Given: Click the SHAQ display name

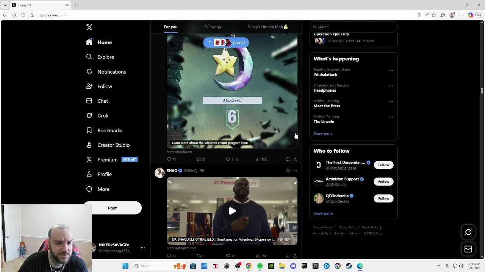Looking at the screenshot, I should coord(172,171).
